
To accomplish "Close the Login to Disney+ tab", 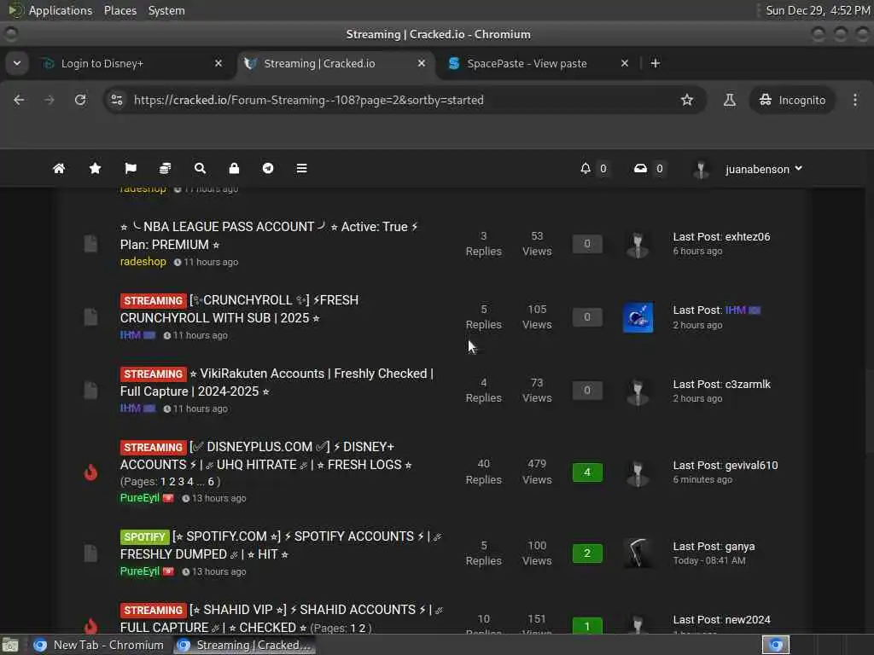I will click(x=218, y=63).
